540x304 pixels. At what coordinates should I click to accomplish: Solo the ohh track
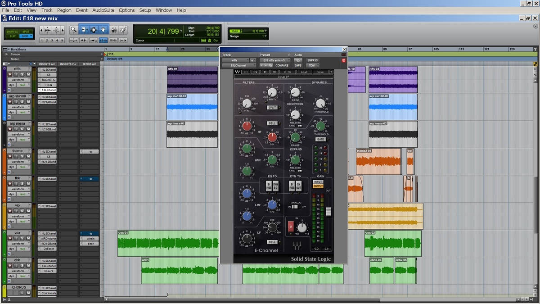pos(22,265)
